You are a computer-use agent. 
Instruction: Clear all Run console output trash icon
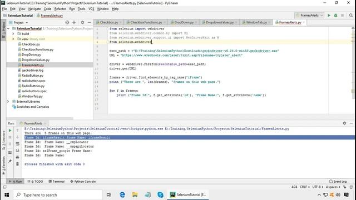[x=17, y=164]
